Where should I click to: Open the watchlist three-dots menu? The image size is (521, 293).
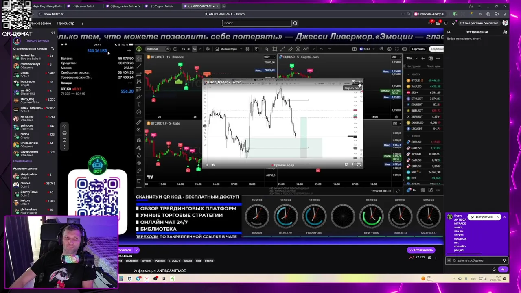(x=438, y=58)
